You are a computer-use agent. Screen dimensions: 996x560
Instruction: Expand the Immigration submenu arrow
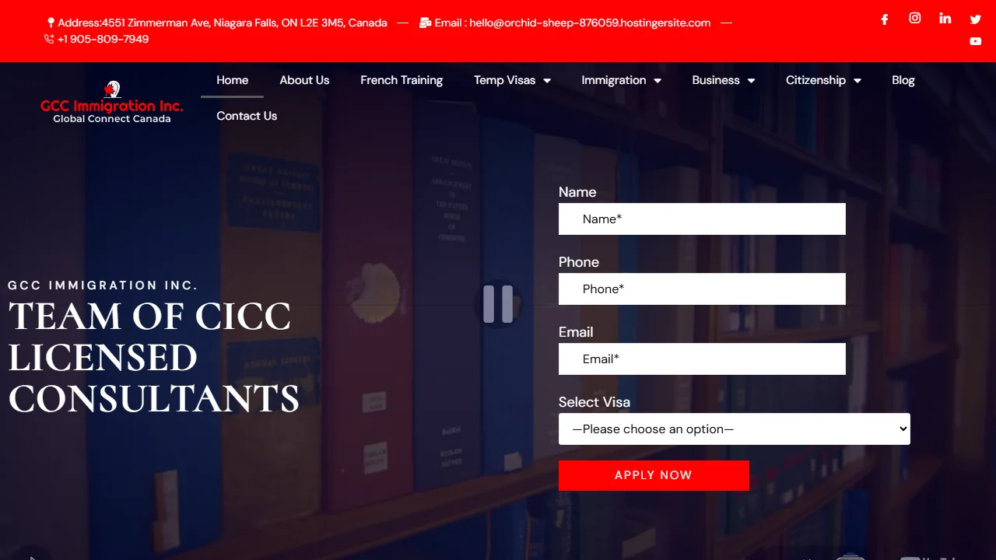[x=658, y=81]
